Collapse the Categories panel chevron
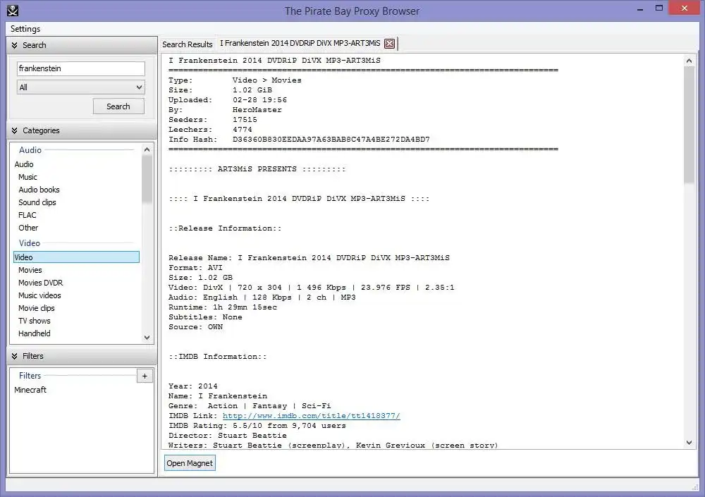Viewport: 705px width, 497px height. coord(14,130)
